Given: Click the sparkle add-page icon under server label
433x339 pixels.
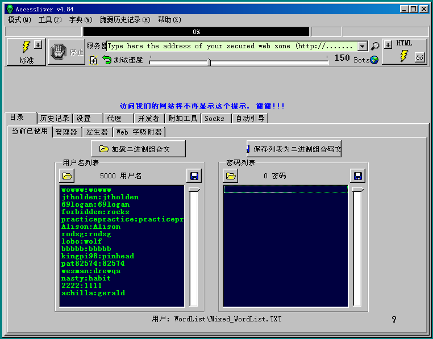Looking at the screenshot, I should [93, 60].
